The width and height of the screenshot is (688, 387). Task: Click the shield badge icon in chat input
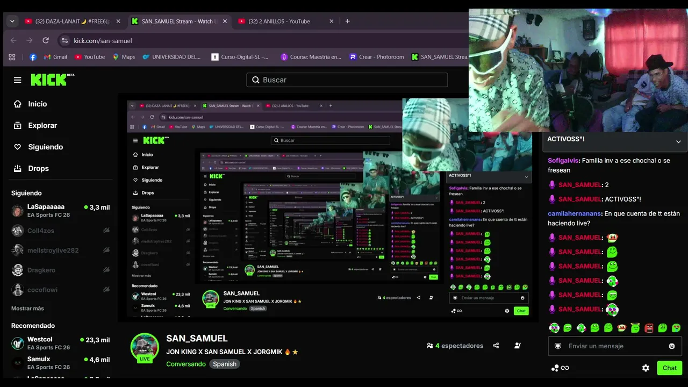pyautogui.click(x=558, y=346)
